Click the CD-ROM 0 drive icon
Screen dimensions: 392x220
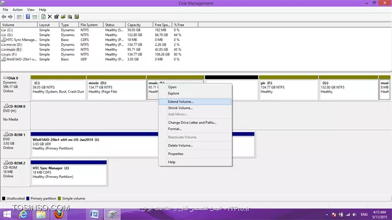click(6, 106)
